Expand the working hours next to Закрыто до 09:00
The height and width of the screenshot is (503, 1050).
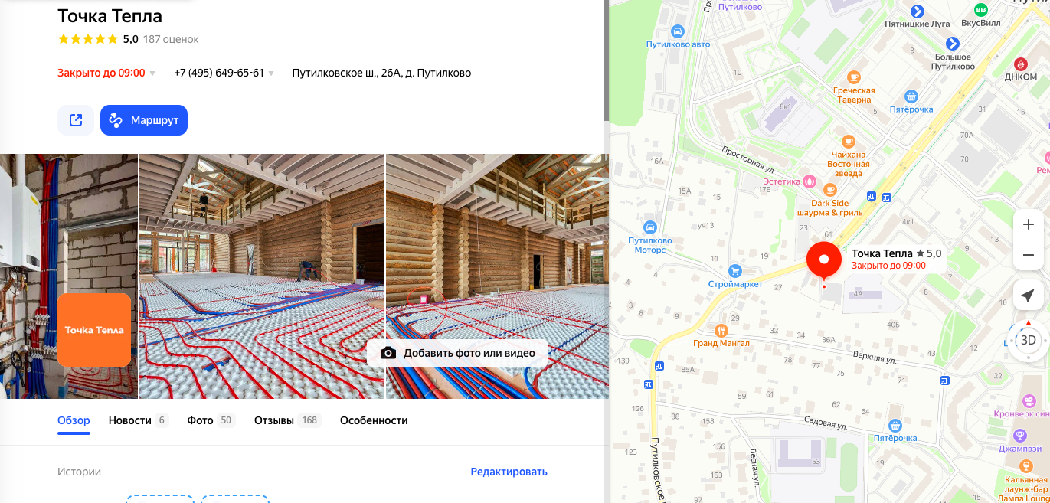click(x=152, y=73)
